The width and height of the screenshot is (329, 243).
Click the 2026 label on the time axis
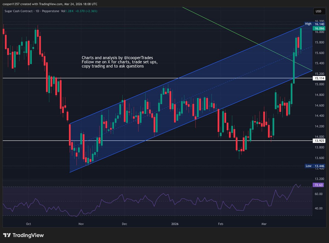[x=175, y=224]
